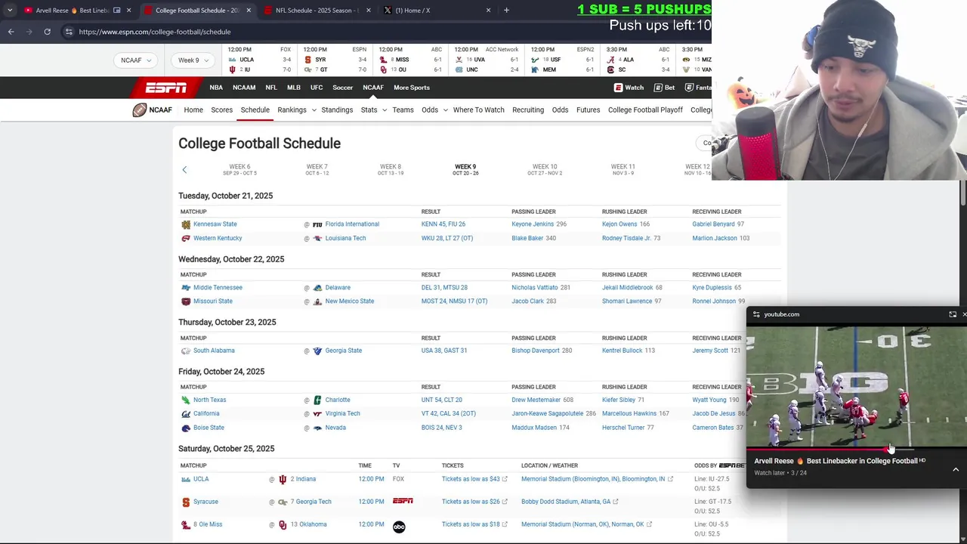The height and width of the screenshot is (544, 967).
Task: Select Week 6 in the week selector
Action: 239,169
